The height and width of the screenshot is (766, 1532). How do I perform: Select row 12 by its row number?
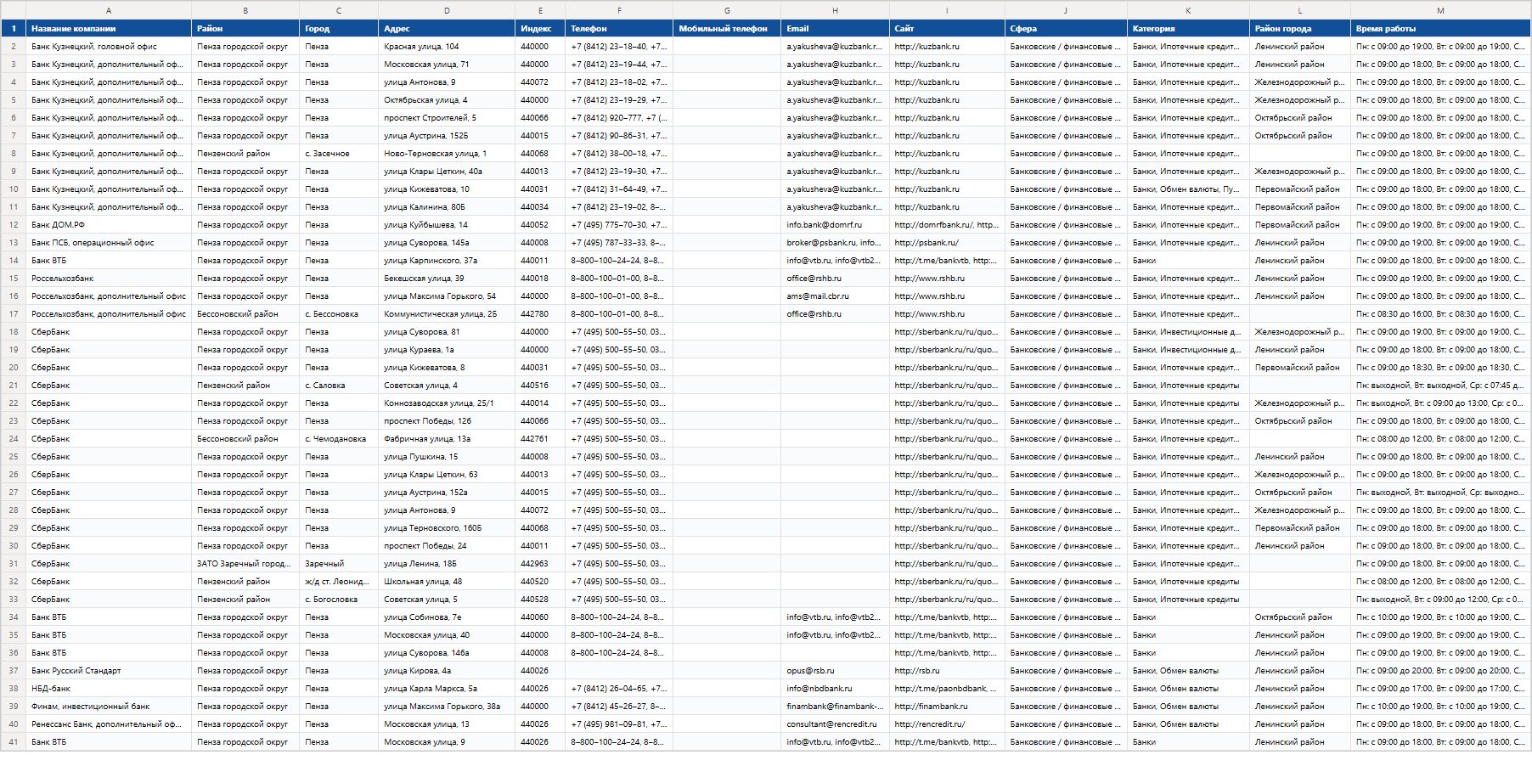pos(13,225)
